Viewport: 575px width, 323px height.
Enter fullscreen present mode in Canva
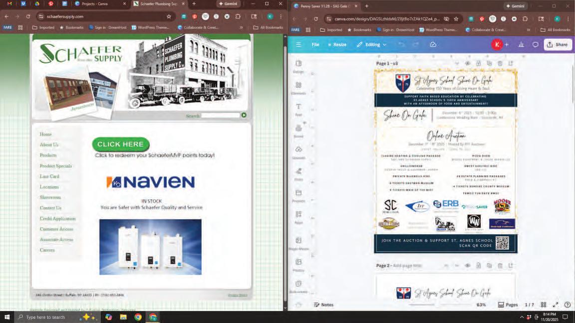pos(556,305)
